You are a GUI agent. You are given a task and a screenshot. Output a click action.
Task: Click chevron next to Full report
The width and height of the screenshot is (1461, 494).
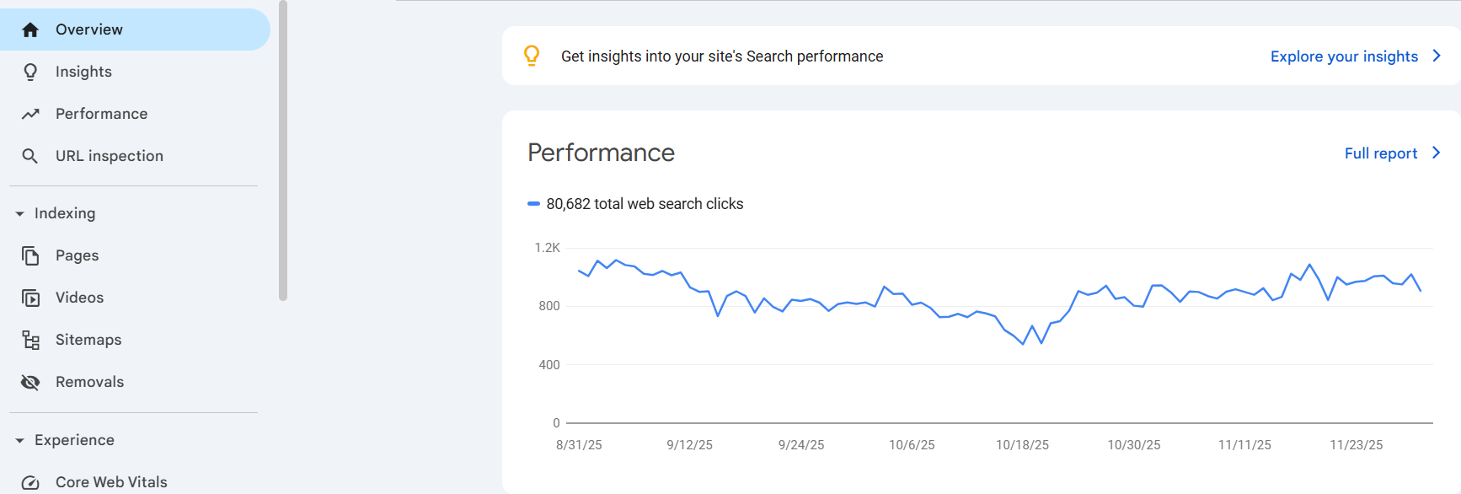pos(1437,153)
